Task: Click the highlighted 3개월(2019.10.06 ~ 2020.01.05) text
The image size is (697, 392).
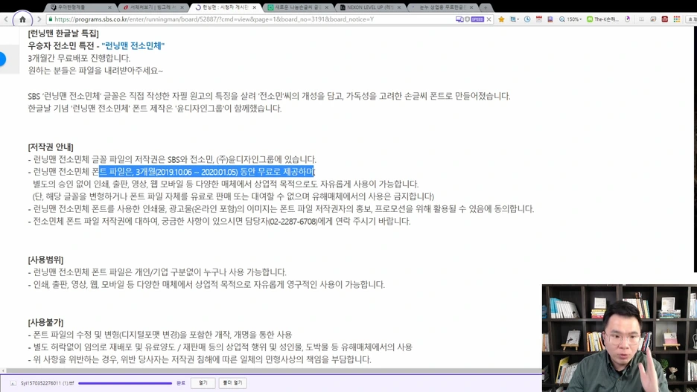Action: click(187, 172)
